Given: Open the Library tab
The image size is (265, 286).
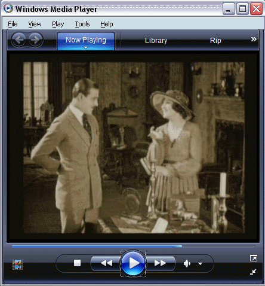Looking at the screenshot, I should (x=156, y=41).
